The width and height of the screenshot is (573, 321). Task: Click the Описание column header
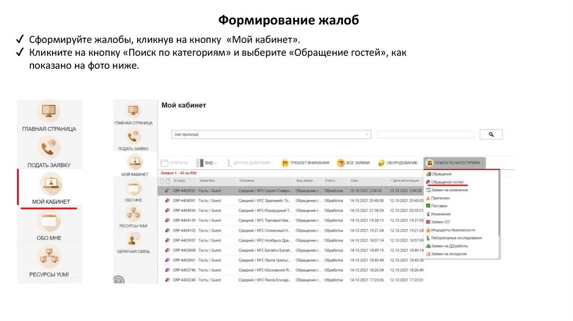[x=247, y=181]
